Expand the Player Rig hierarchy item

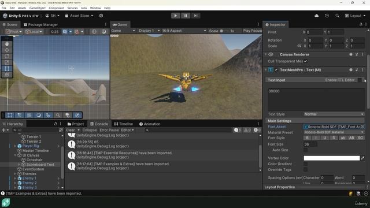(x=15, y=146)
